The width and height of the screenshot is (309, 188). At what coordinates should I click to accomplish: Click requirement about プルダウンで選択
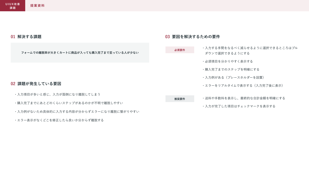tap(251, 50)
